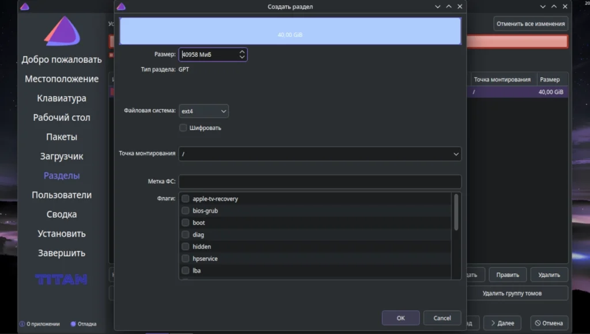The width and height of the screenshot is (590, 334).
Task: Click the 40,00 GiB partition size bar
Action: (290, 31)
